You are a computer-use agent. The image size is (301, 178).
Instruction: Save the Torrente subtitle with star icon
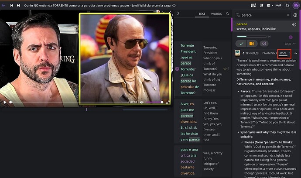click(x=225, y=69)
